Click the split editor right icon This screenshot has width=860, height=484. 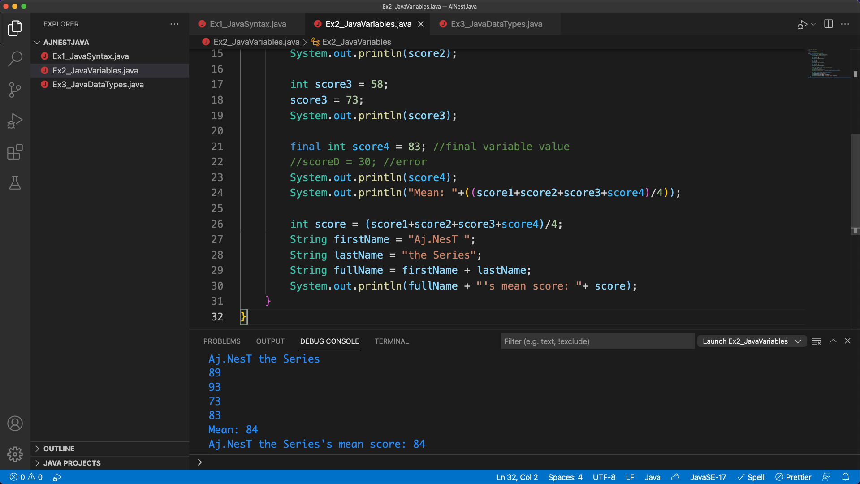point(828,24)
